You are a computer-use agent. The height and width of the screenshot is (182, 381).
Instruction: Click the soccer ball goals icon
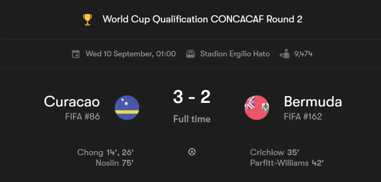click(x=192, y=152)
